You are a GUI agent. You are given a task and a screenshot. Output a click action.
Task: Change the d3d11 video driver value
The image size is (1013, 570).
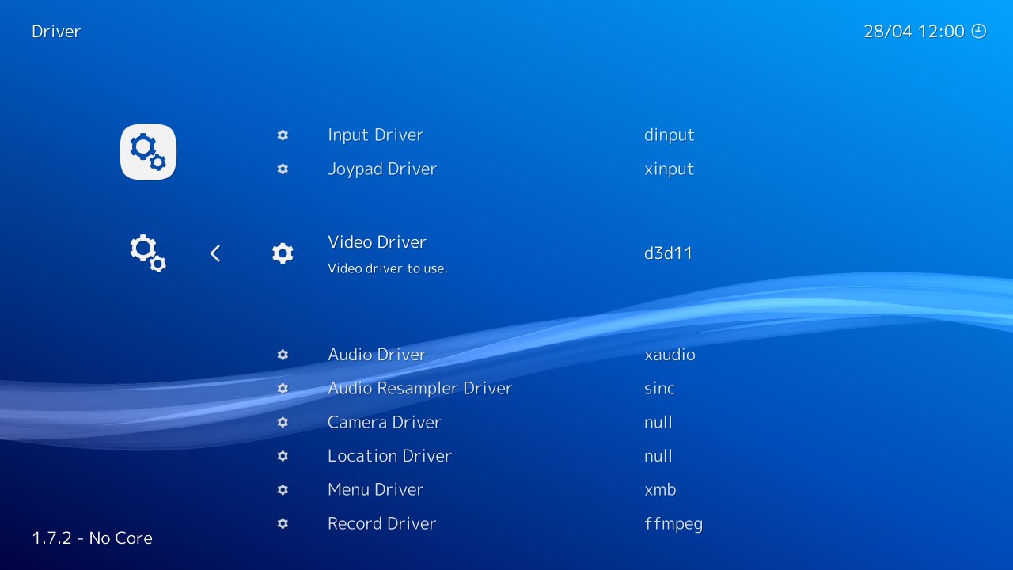pos(669,253)
